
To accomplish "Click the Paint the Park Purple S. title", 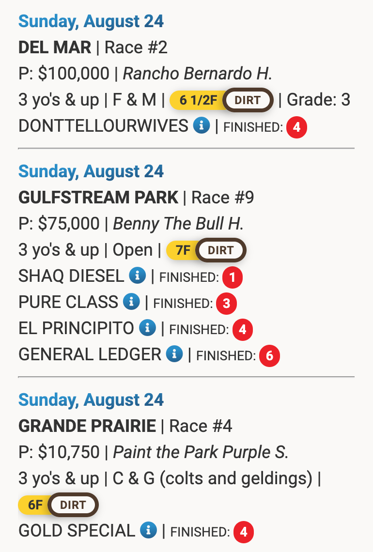I will point(201,452).
